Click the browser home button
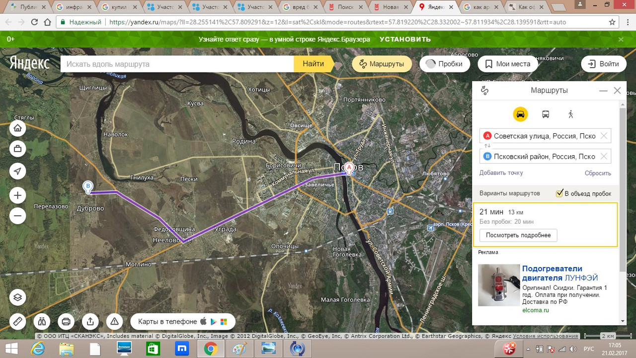The width and height of the screenshot is (636, 358). [48, 22]
